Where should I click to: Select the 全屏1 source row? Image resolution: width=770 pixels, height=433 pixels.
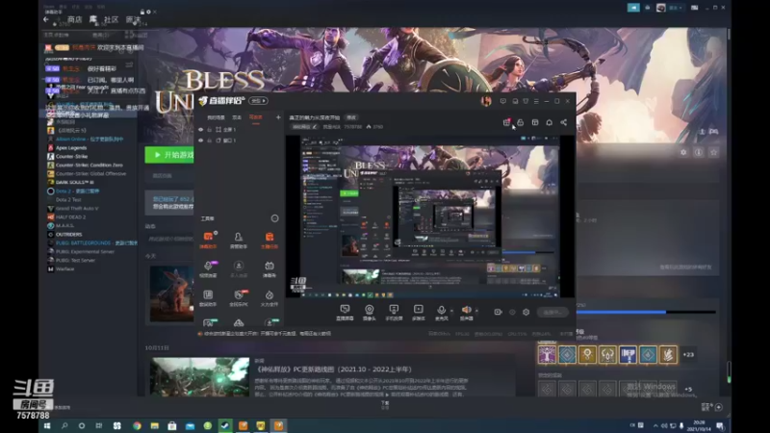pyautogui.click(x=239, y=130)
